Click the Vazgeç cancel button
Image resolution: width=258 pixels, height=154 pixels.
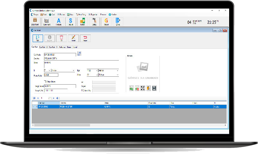85,38
